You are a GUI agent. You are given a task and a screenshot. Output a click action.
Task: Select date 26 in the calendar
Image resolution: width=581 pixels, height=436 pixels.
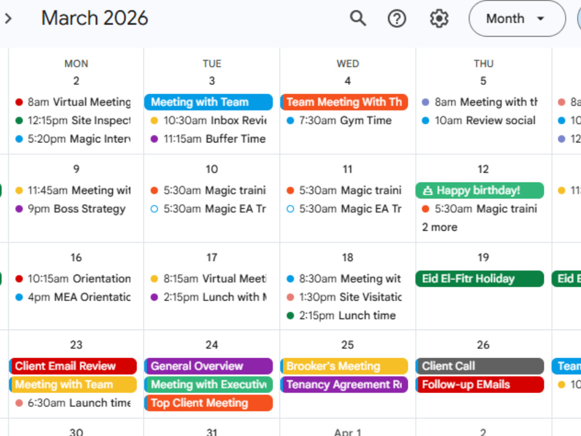[x=483, y=345]
